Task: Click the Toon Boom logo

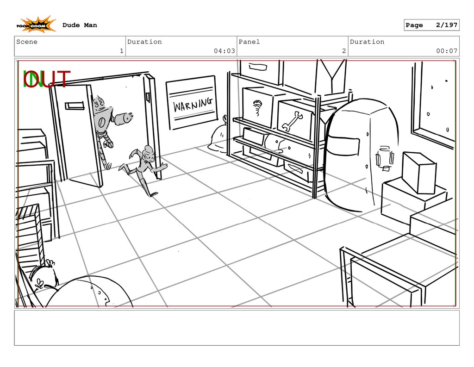Action: [36, 25]
